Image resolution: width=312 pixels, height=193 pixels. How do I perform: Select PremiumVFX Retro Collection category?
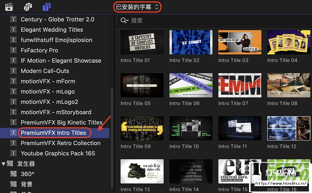[61, 143]
